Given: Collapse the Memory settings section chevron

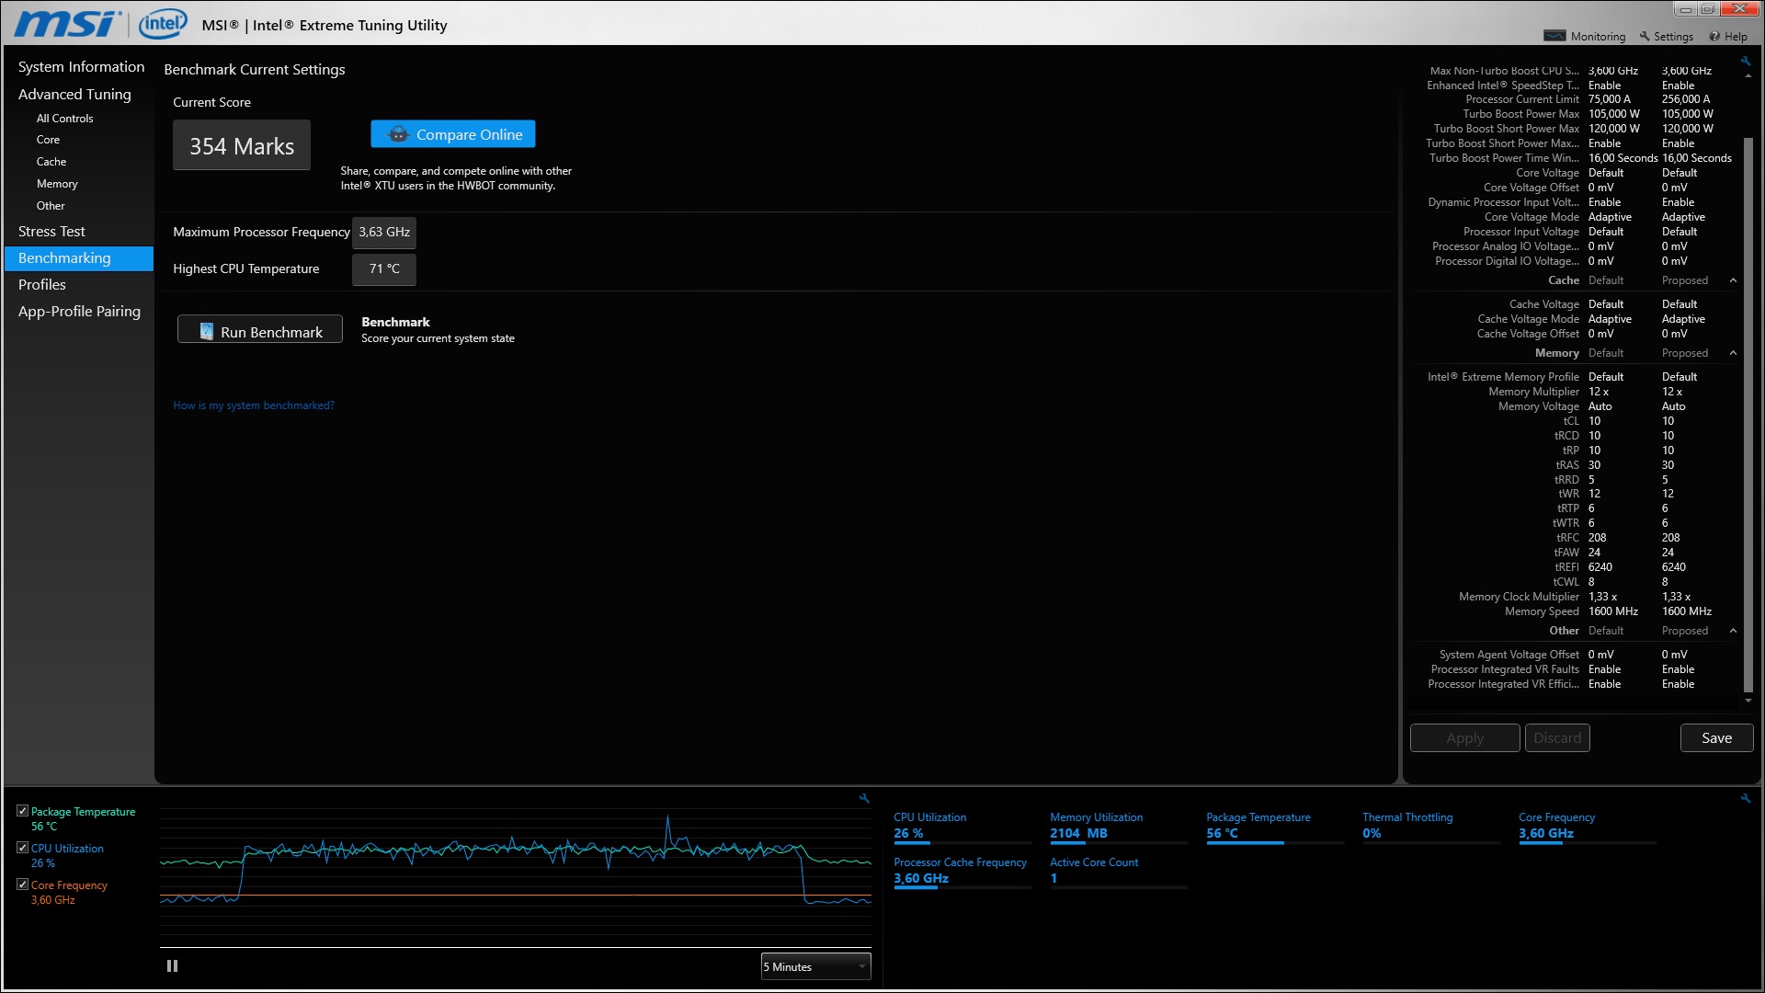Looking at the screenshot, I should tap(1733, 353).
